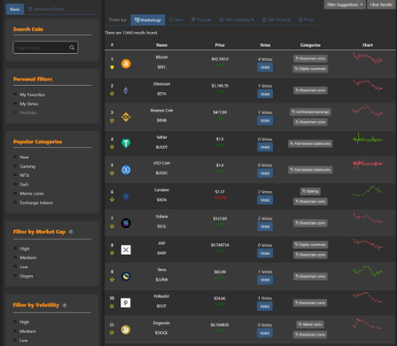Screen dimensions: 397x346
Task: Open Centralized exchange tag on Binance Coin
Action: [x=310, y=112]
